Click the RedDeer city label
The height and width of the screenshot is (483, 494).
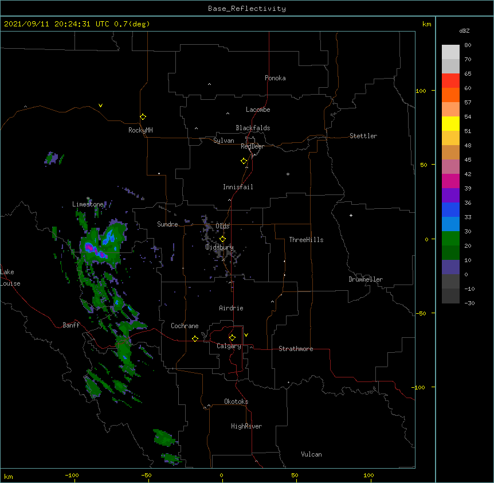coord(252,146)
